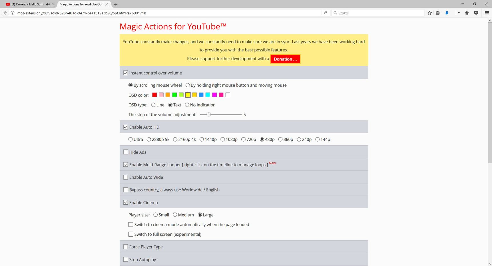
Task: Open toolbar overflow dropdown arrow
Action: [459, 13]
